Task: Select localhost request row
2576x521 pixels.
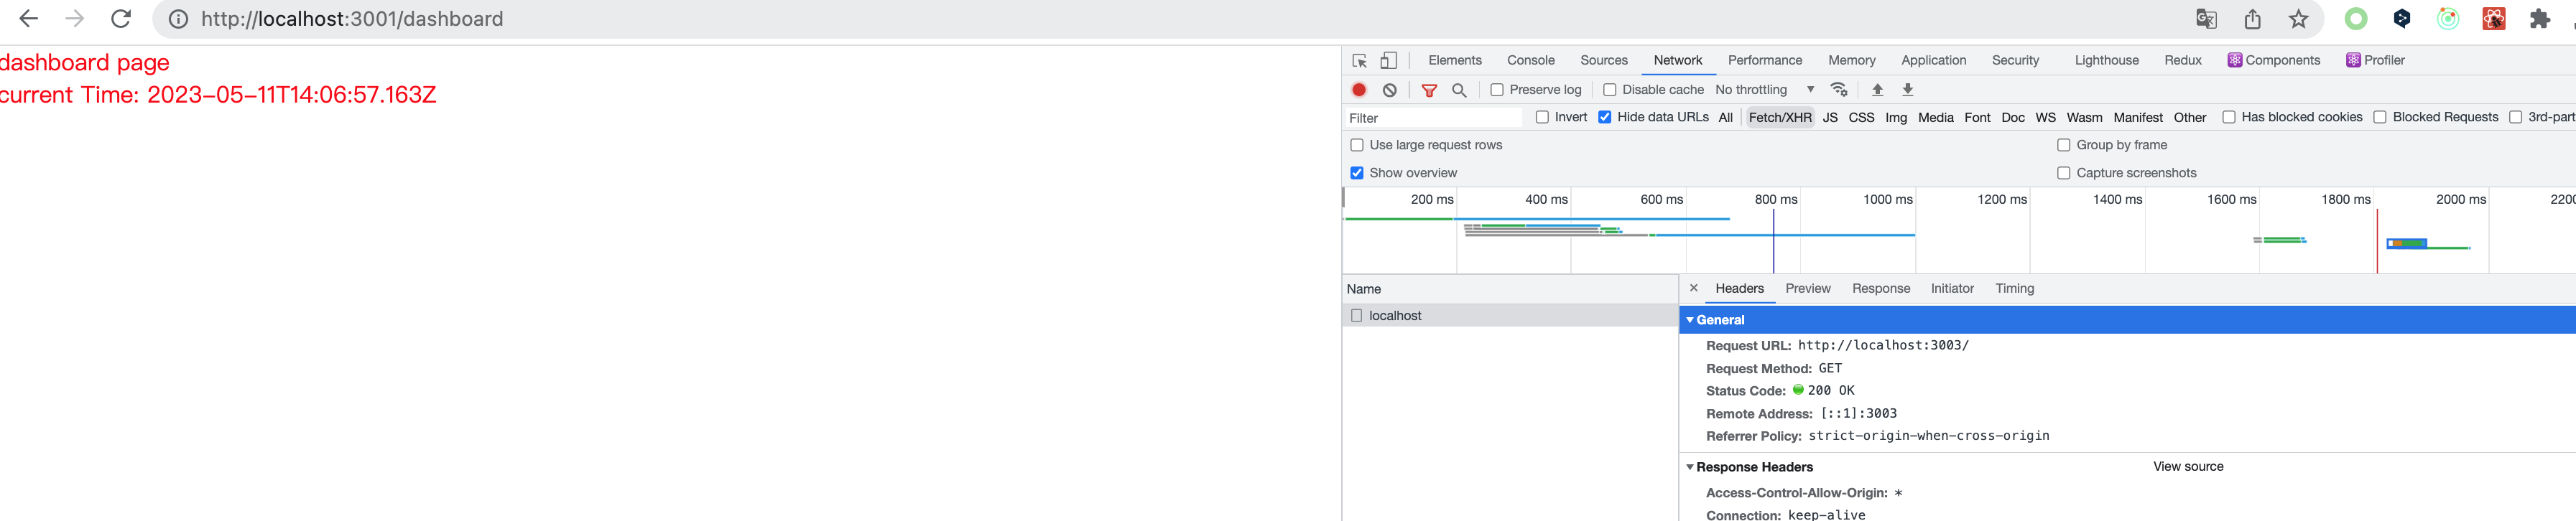Action: click(x=1509, y=315)
